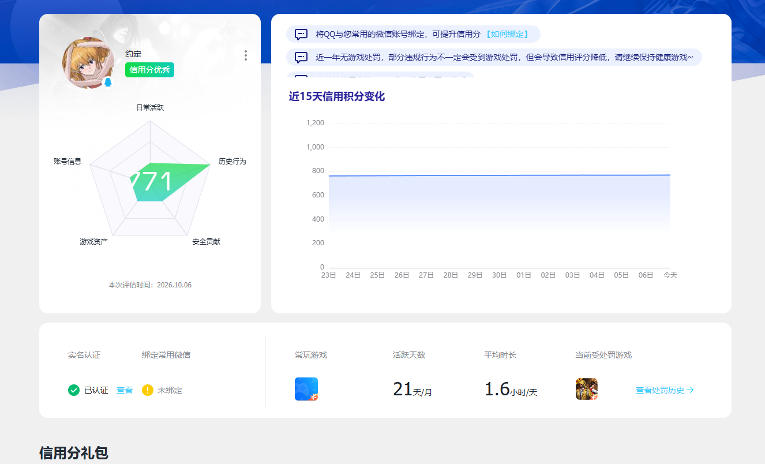
Task: Click chat bubble icon beside 近一年无游戏处罚 tip
Action: click(301, 57)
